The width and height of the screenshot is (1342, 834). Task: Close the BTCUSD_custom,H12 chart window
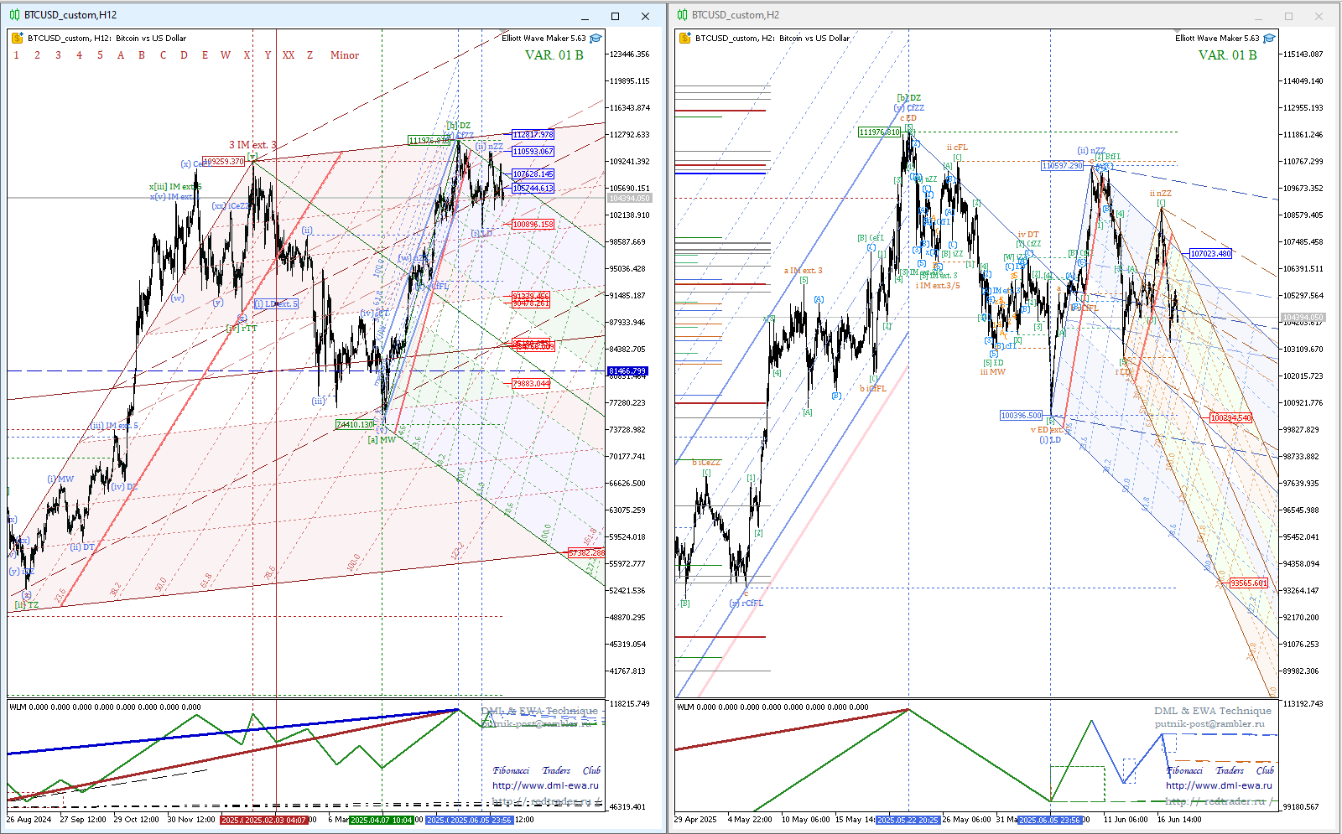(645, 16)
